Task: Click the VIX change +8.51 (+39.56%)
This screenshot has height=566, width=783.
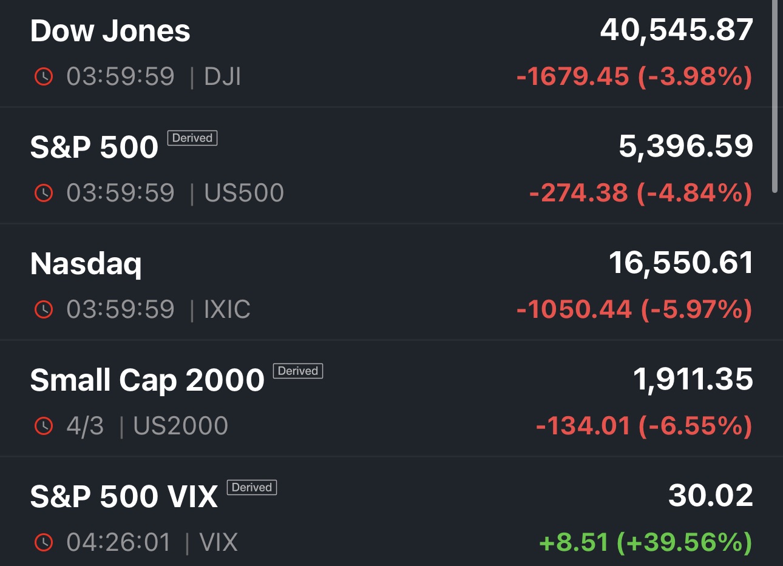Action: 645,542
